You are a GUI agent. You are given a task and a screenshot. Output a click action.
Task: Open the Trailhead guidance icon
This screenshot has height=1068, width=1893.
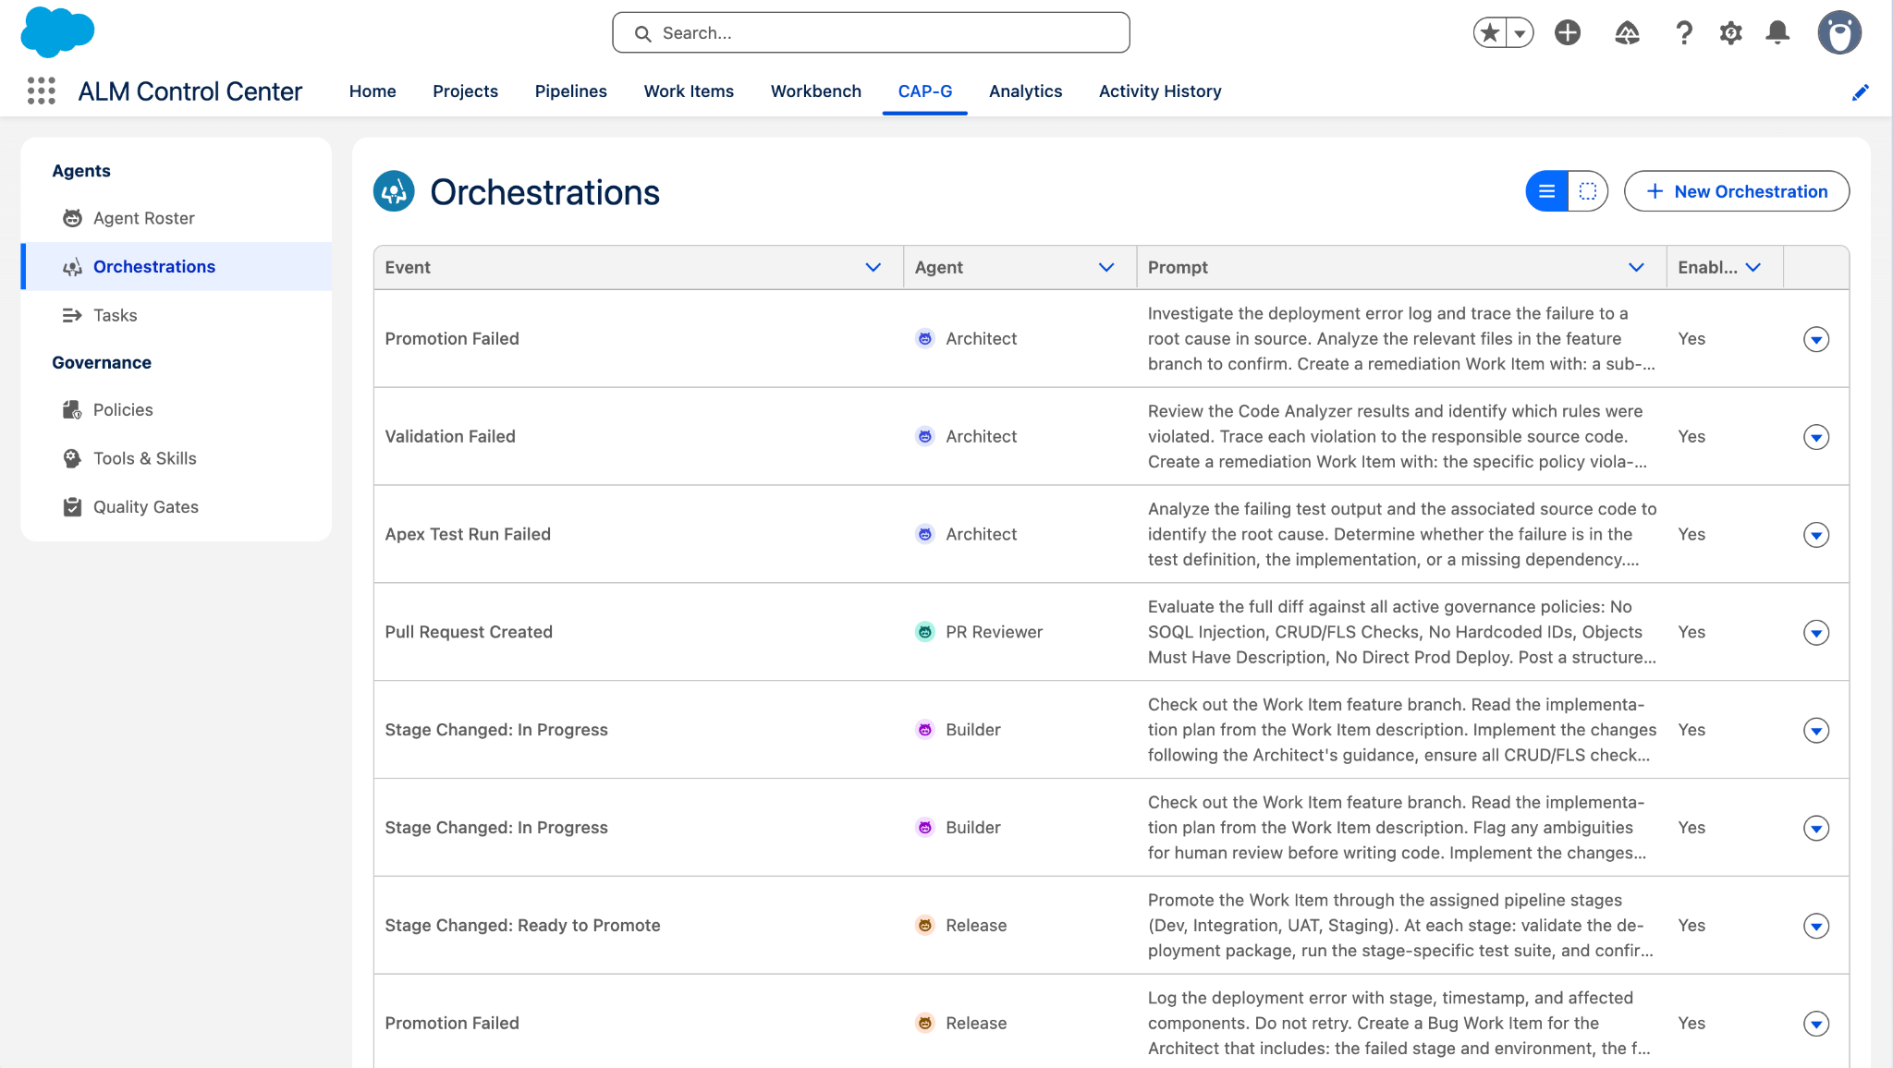(1627, 33)
